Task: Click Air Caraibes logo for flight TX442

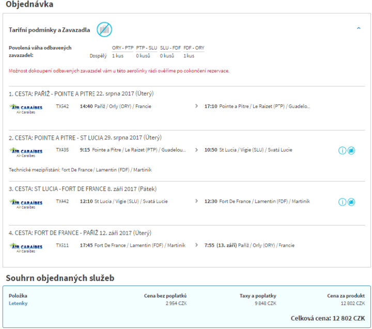Action: [26, 203]
